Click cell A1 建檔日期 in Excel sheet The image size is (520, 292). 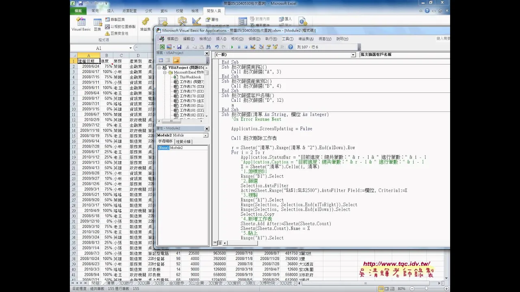click(88, 61)
